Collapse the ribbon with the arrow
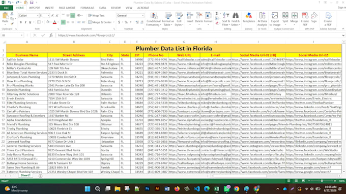Image resolution: width=346 pixels, height=194 pixels. 343,29
